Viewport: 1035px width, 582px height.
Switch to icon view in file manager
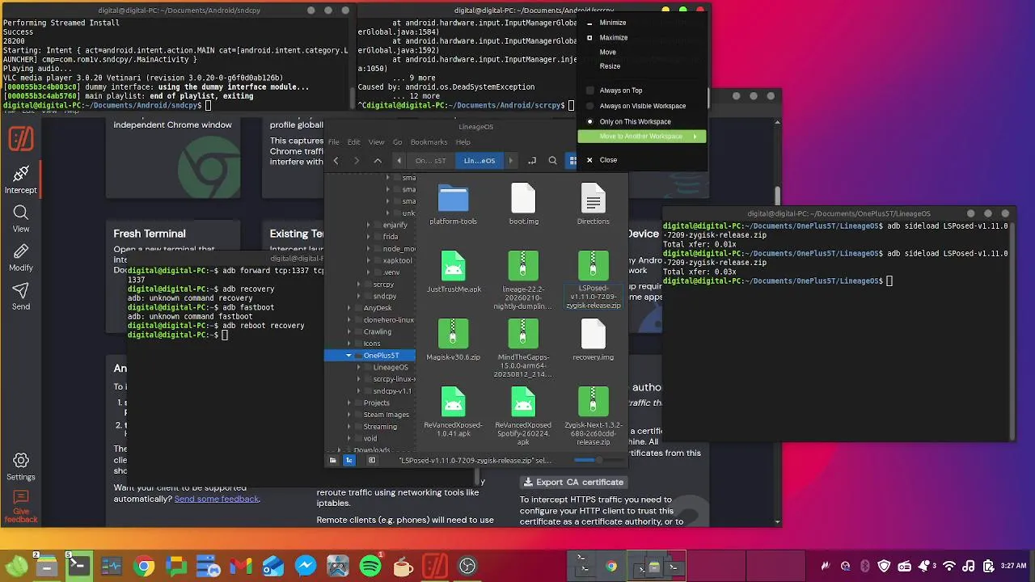572,161
